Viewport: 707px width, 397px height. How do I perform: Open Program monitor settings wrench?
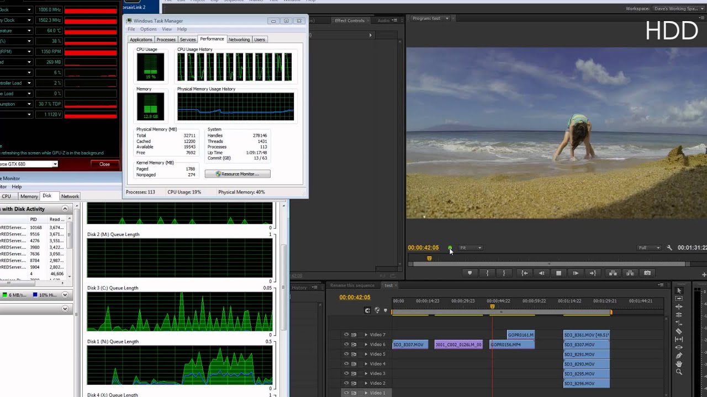(669, 248)
